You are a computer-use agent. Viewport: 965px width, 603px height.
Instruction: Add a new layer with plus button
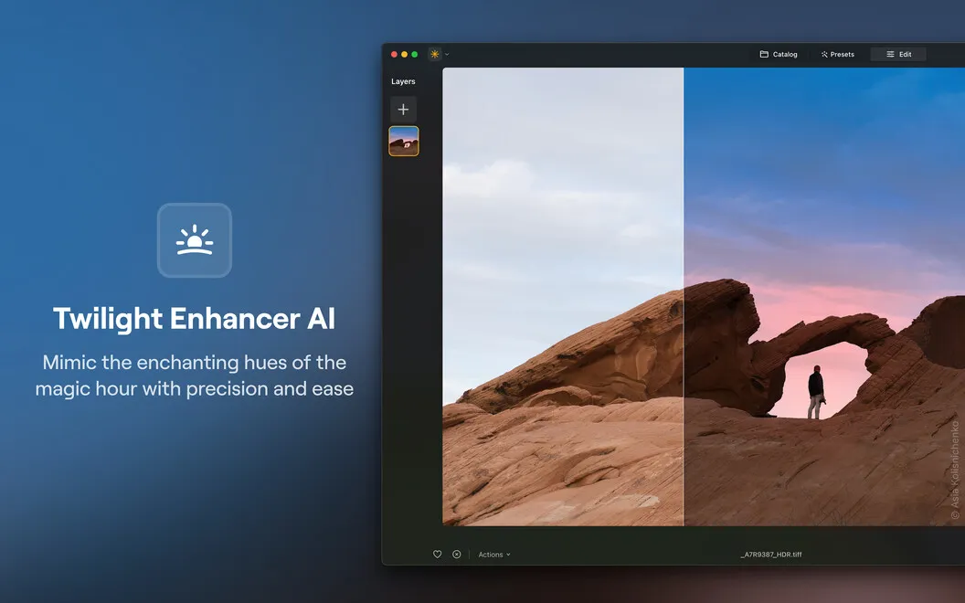tap(403, 110)
